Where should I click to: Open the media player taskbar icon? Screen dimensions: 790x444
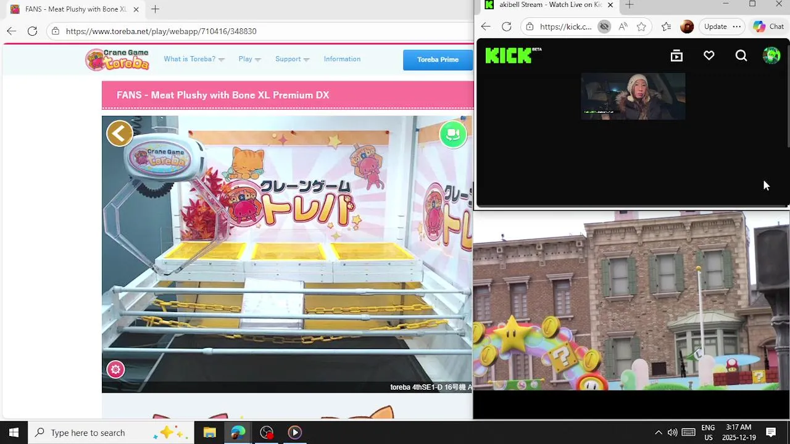click(x=295, y=432)
